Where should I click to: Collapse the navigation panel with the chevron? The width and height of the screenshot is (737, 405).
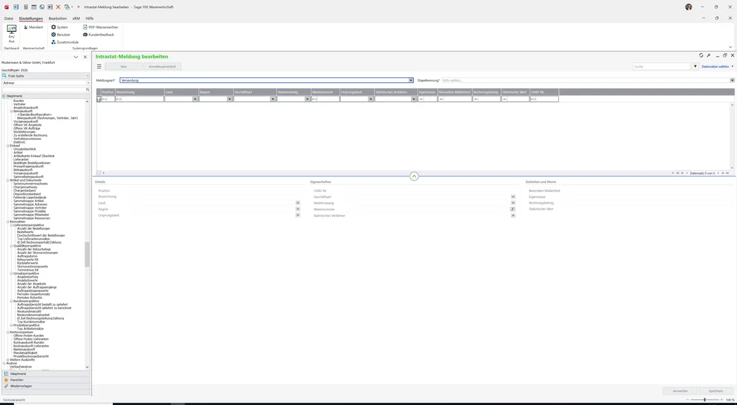(76, 57)
